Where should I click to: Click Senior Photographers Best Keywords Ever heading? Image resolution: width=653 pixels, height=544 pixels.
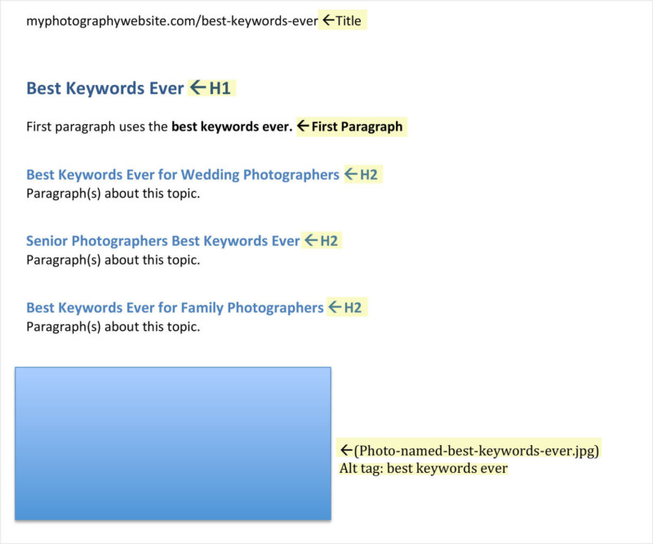162,240
